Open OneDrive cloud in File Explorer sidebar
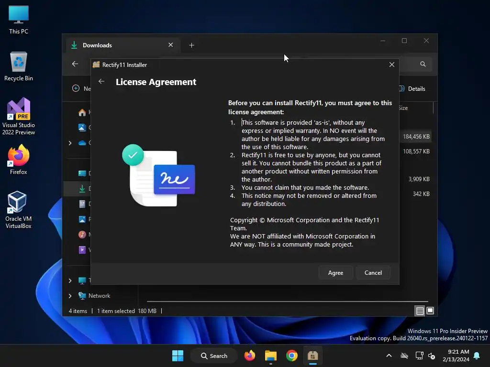Image resolution: width=490 pixels, height=367 pixels. pos(82,143)
